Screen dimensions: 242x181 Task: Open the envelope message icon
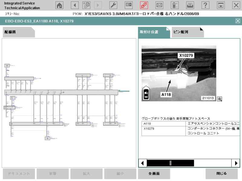159,5
